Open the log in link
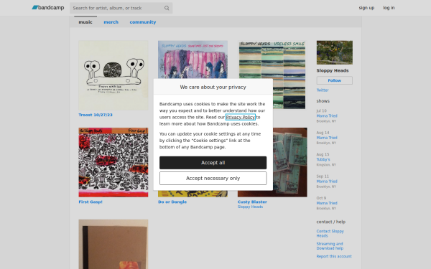This screenshot has height=269, width=431. pyautogui.click(x=389, y=8)
